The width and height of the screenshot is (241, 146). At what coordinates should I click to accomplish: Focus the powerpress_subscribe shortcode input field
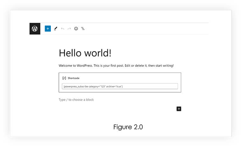click(120, 86)
